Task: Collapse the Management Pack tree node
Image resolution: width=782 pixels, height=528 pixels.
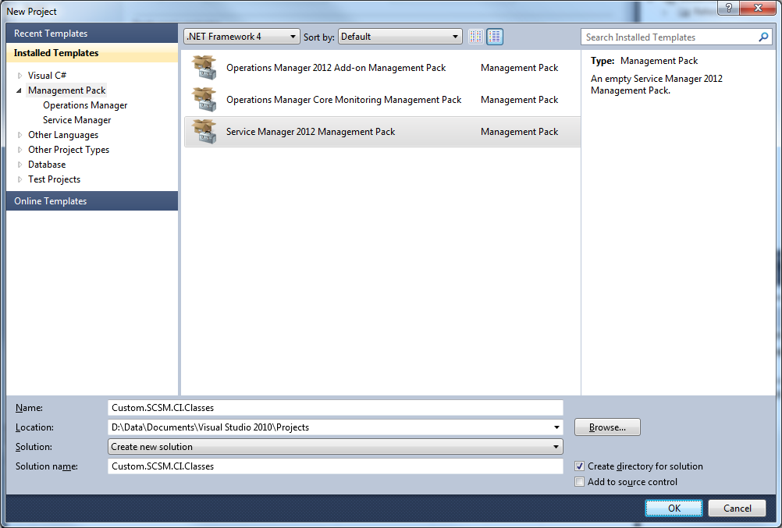Action: point(20,90)
